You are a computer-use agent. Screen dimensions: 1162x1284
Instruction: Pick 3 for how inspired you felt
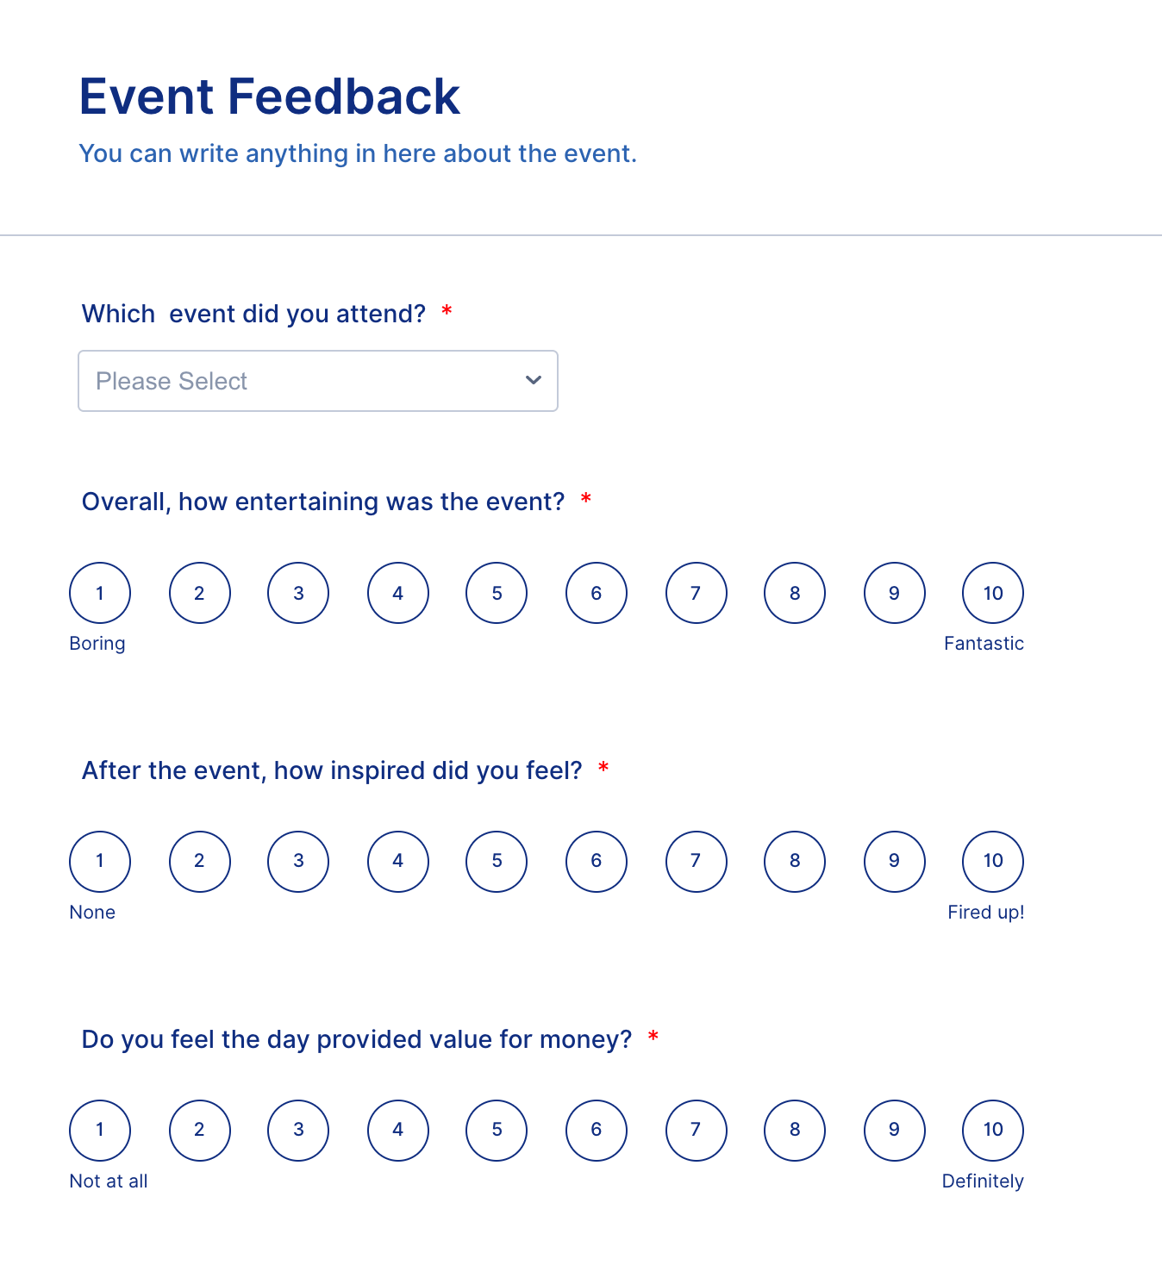[x=298, y=861]
